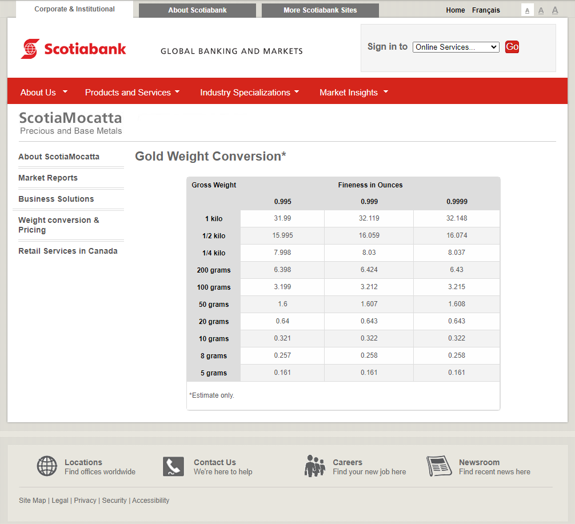Open Business Solutions in sidebar
Viewport: 575px width, 524px height.
[x=56, y=199]
